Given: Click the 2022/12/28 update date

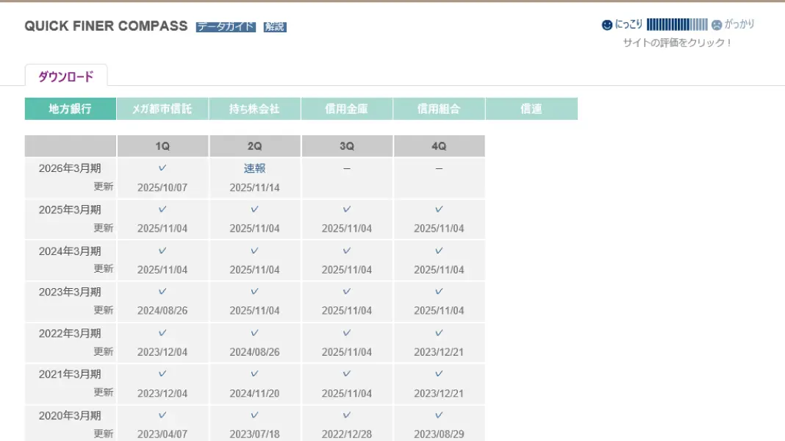Looking at the screenshot, I should (x=346, y=434).
